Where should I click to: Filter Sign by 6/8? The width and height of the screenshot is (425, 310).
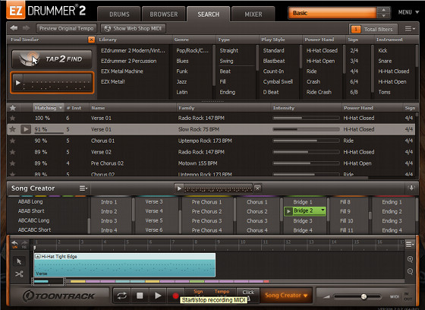pos(354,92)
